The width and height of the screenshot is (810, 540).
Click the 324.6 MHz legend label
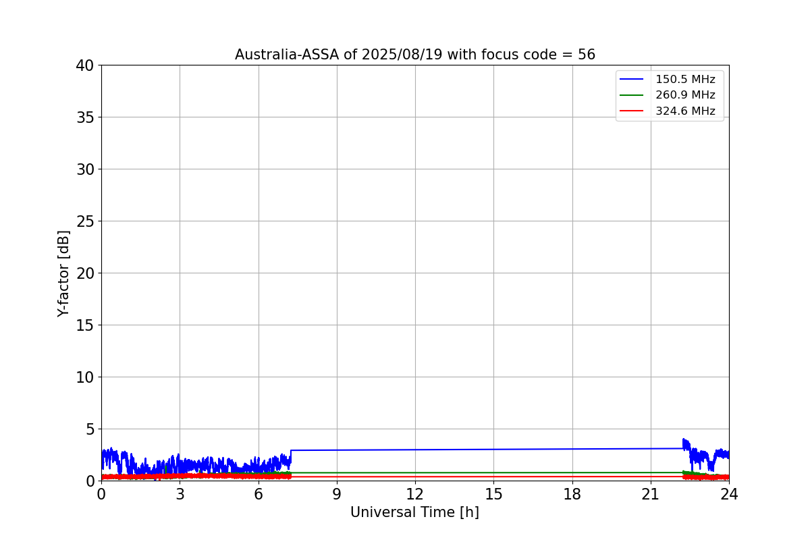tap(685, 111)
